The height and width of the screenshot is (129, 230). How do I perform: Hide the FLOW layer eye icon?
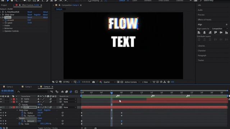[x=1, y=107]
